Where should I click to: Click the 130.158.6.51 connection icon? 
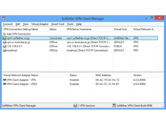[x=4, y=46]
